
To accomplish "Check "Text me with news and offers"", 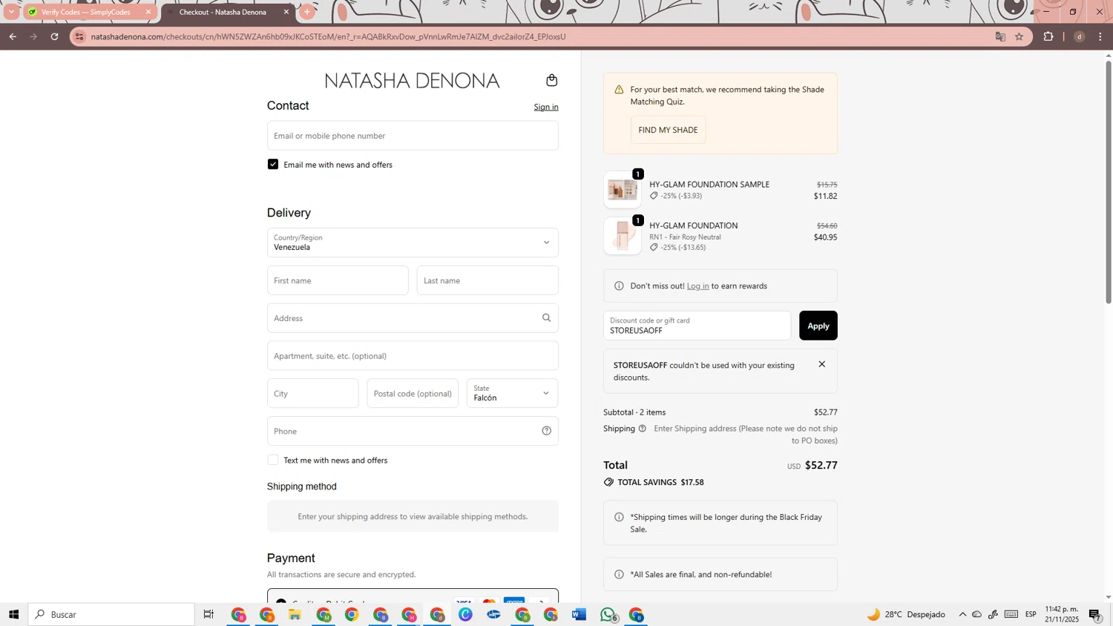I will click(273, 460).
